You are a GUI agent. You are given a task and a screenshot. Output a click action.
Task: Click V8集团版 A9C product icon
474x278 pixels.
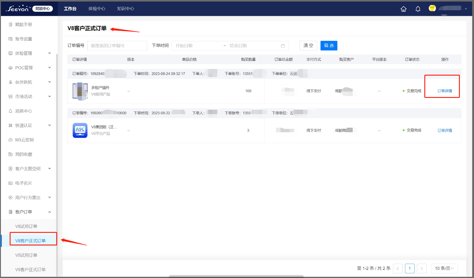click(x=80, y=130)
